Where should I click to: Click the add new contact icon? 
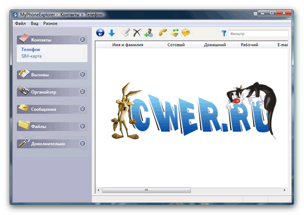pyautogui.click(x=149, y=33)
